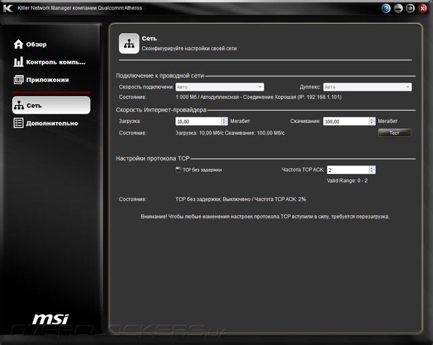433x345 pixels.
Task: Click the Сконфигурируйте настройки своей сети subtitle
Action: (x=189, y=49)
